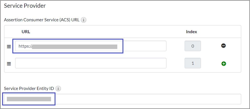Remove the index 0 ACS URL row
This screenshot has width=250, height=109.
click(x=223, y=46)
